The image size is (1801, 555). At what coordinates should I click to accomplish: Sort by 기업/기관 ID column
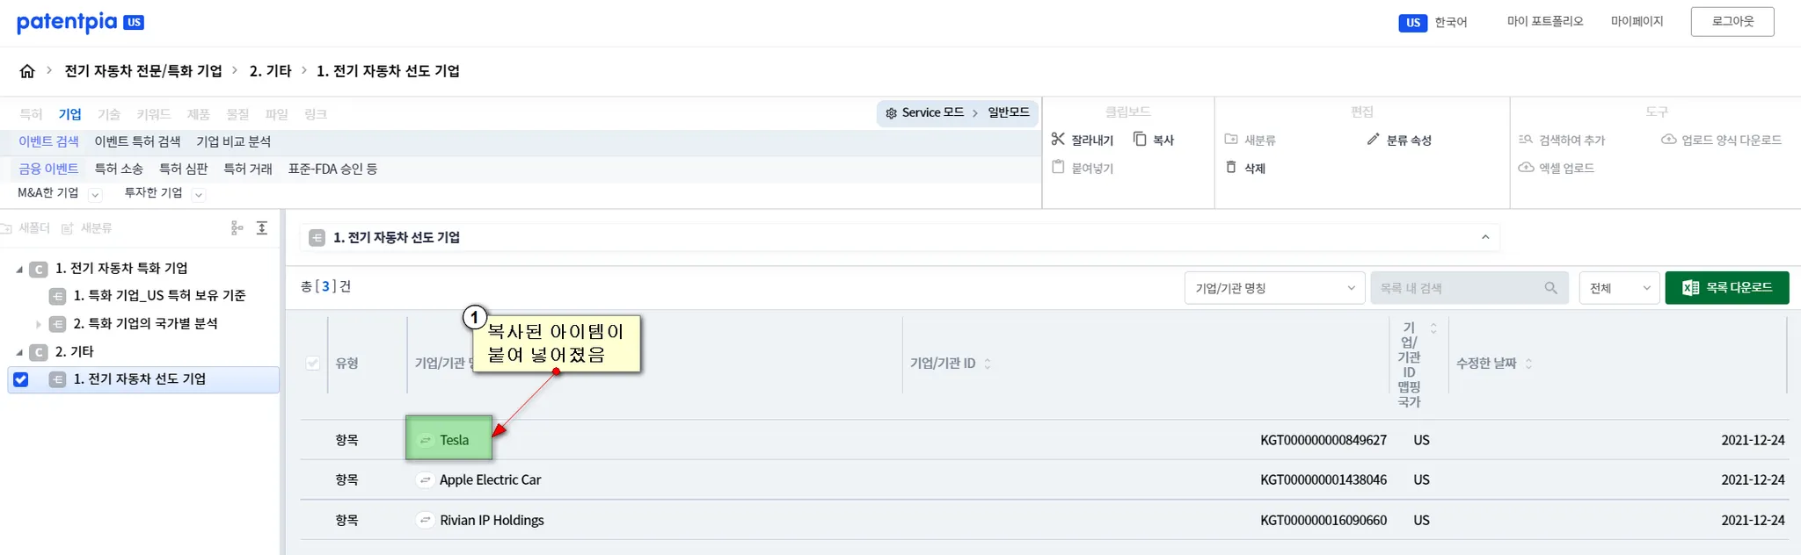tap(988, 364)
